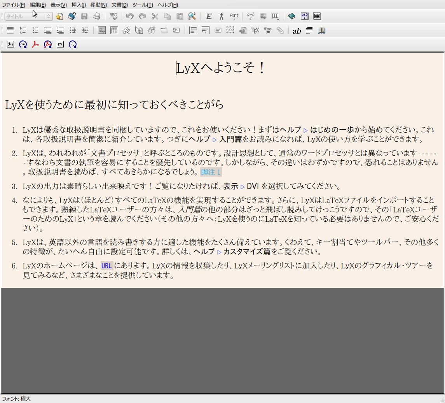Open the 挿入(I) menu

[79, 5]
